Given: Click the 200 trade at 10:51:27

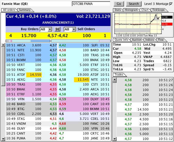Looking at the screenshot, I should pos(145,80).
